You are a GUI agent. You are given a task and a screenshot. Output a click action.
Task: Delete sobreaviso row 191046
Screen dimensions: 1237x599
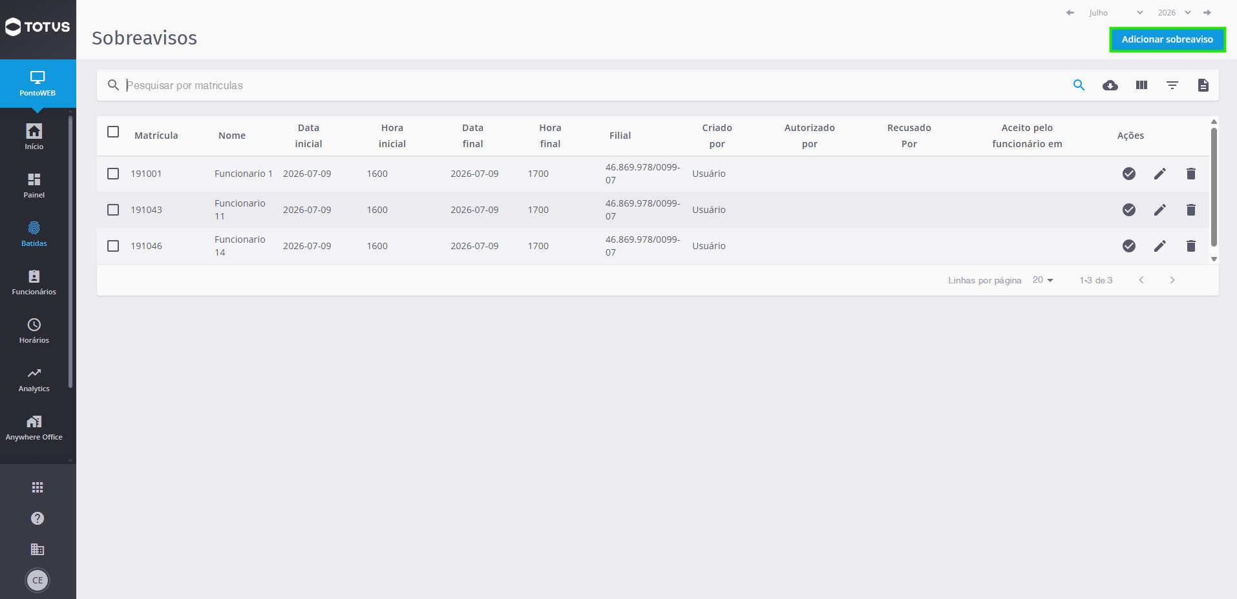pos(1191,246)
